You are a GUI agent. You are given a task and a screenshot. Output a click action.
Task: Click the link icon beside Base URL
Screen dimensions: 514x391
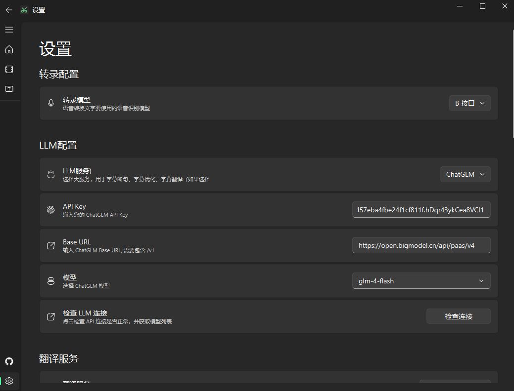(51, 245)
